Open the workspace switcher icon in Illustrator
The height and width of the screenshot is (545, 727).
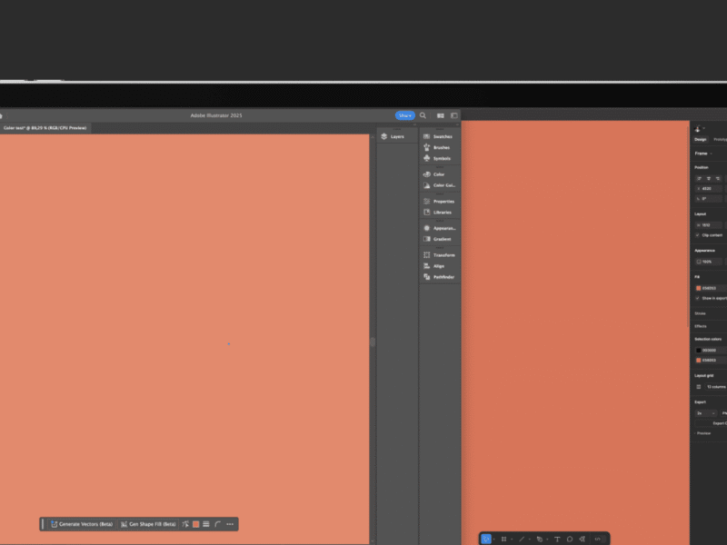click(453, 115)
